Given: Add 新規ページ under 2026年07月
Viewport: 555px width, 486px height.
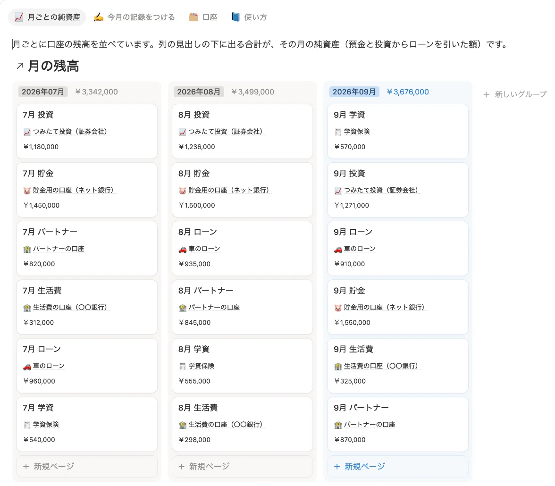Looking at the screenshot, I should [x=87, y=467].
